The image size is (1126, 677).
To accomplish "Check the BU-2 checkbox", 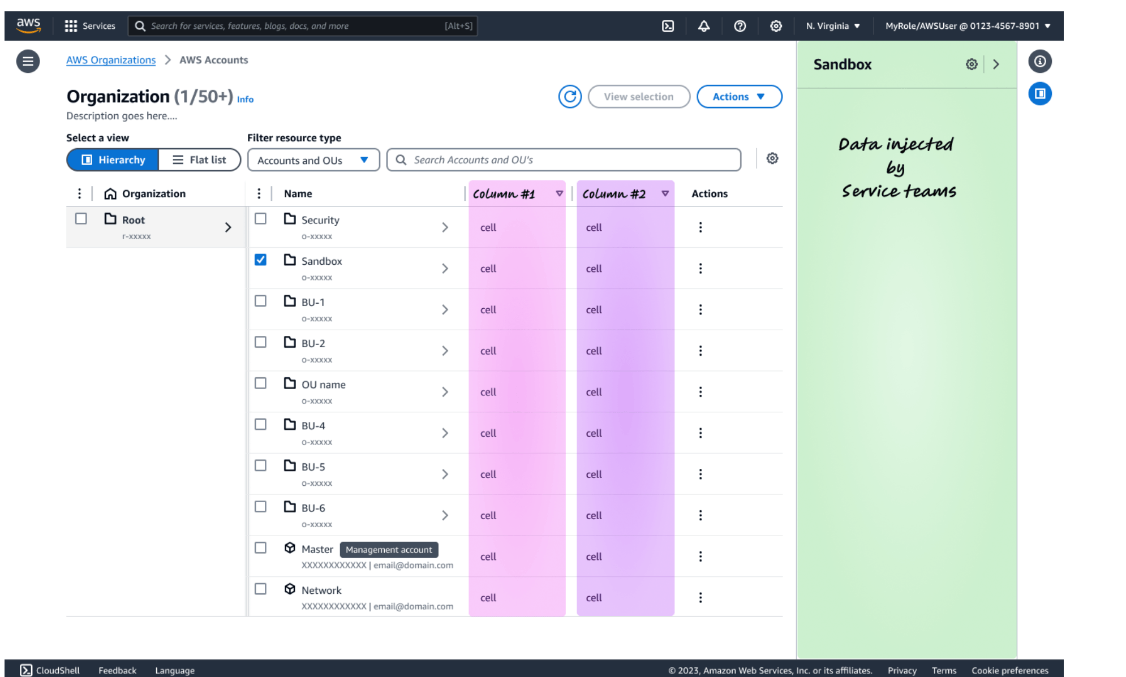I will pyautogui.click(x=260, y=342).
